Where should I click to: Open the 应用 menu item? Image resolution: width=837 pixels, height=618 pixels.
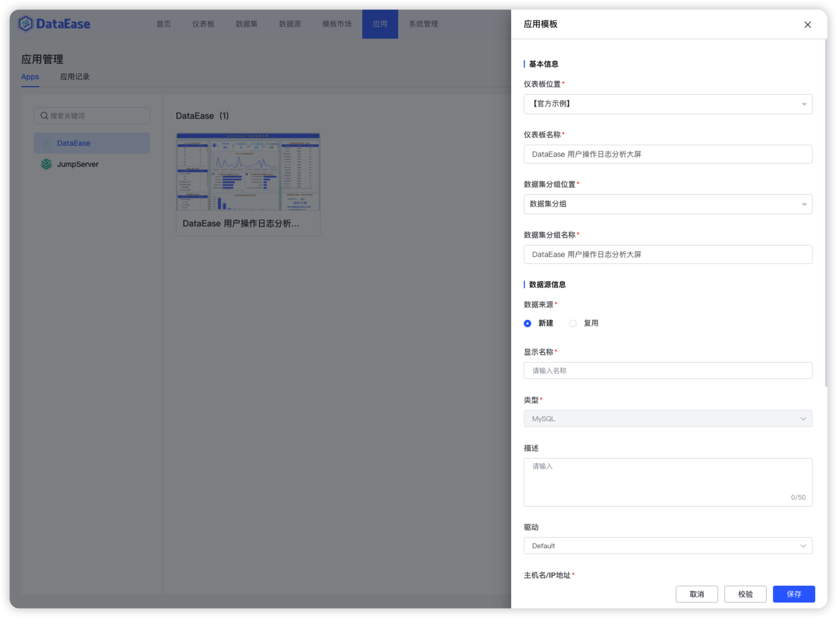point(380,24)
